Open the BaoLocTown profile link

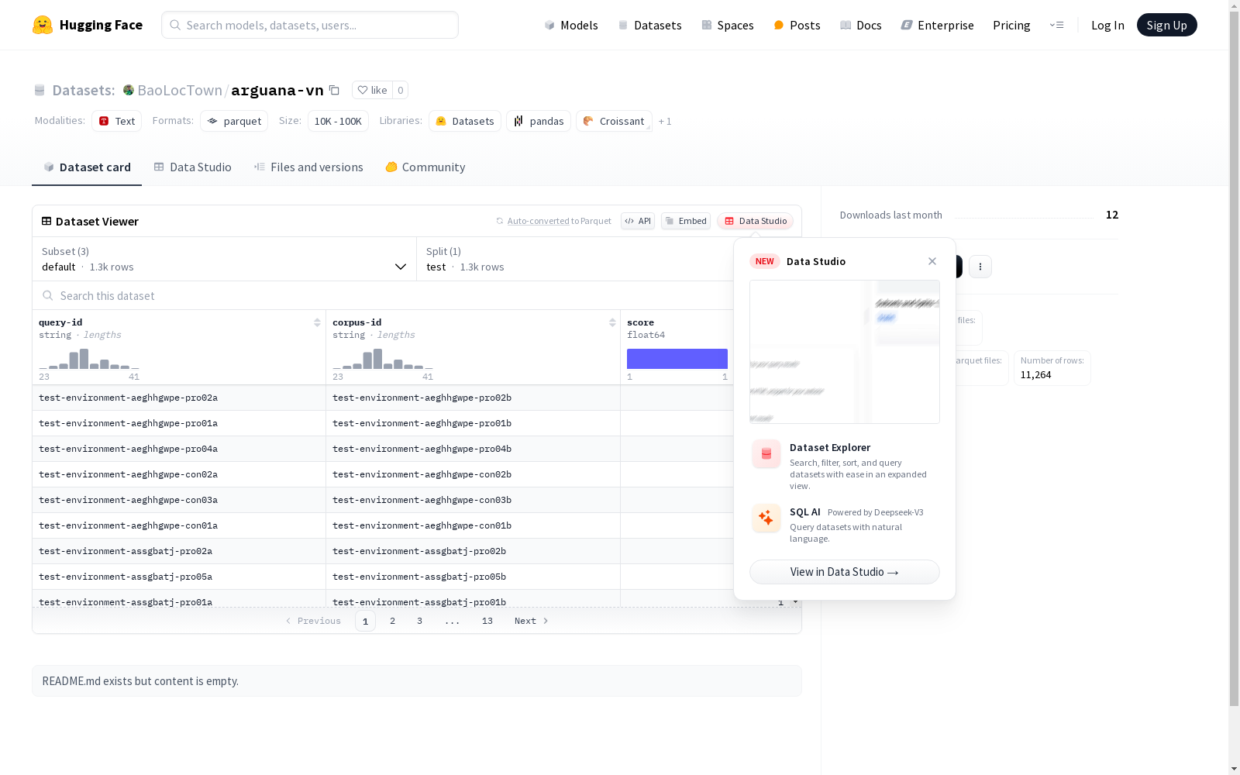click(180, 90)
